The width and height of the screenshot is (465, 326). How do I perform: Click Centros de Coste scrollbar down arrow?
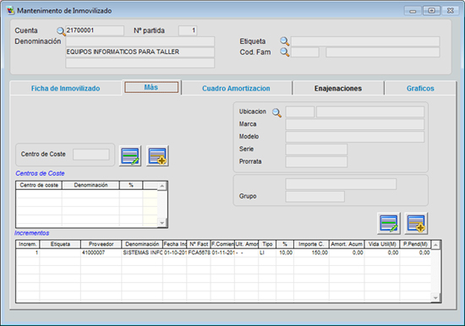[162, 223]
